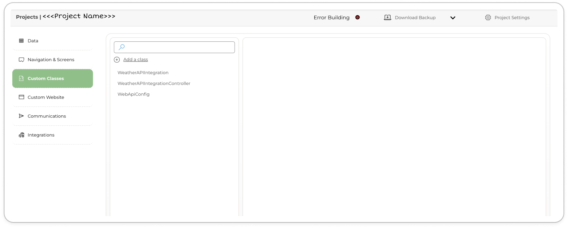Click the Download Backup tray icon
Screen dimensions: 568x228
pos(387,18)
